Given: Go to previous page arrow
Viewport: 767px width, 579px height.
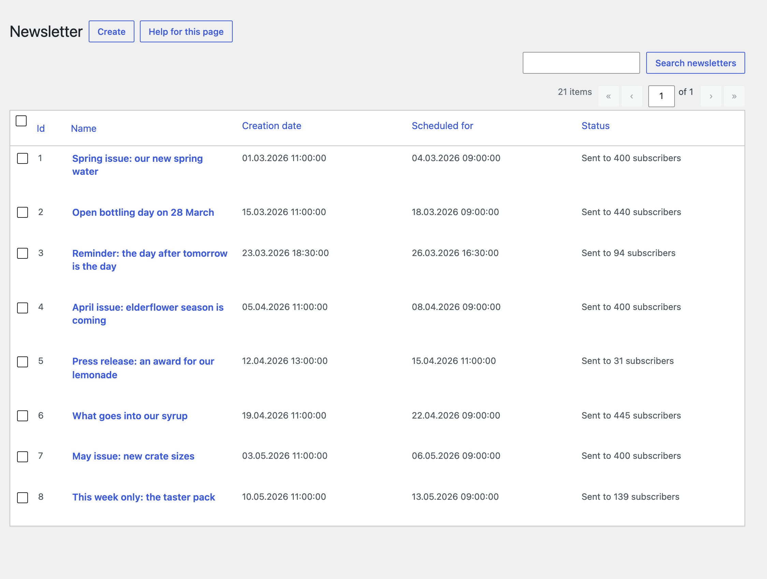Looking at the screenshot, I should tap(632, 96).
